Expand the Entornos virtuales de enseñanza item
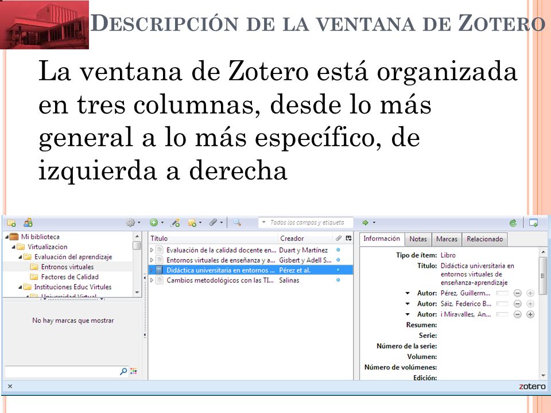This screenshot has height=413, width=551. click(x=152, y=260)
